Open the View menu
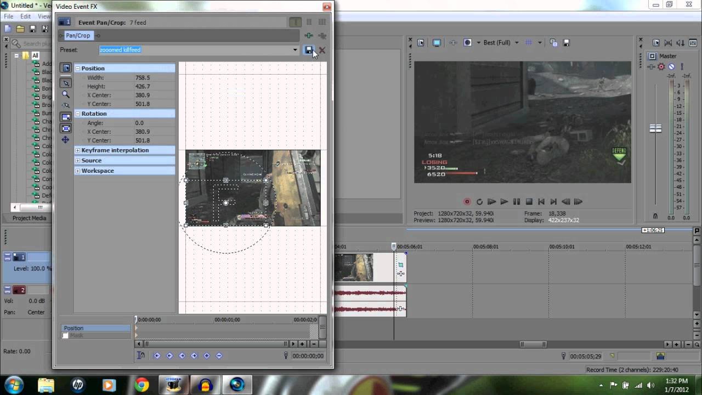This screenshot has height=395, width=702. pos(44,16)
